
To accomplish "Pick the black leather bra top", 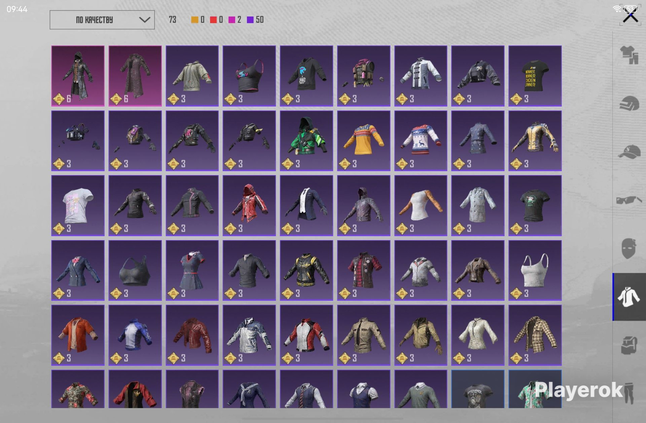I will (135, 271).
